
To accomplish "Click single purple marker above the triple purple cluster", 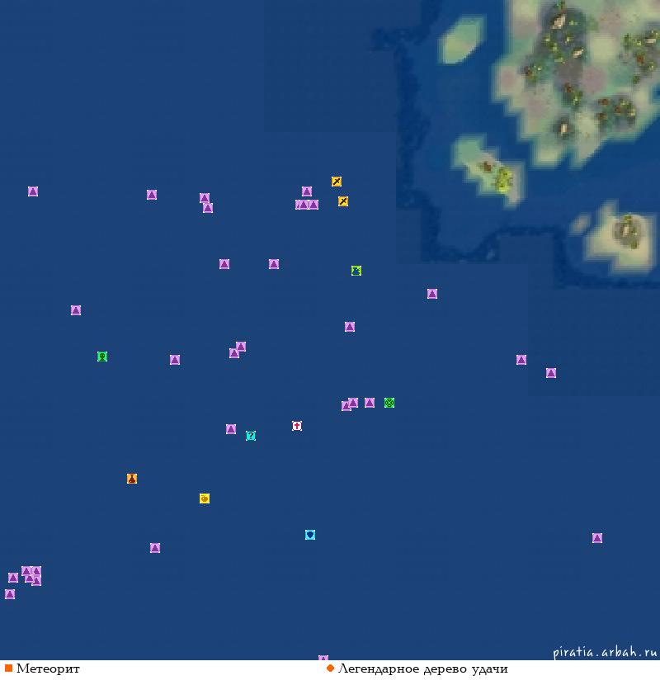I will [307, 191].
